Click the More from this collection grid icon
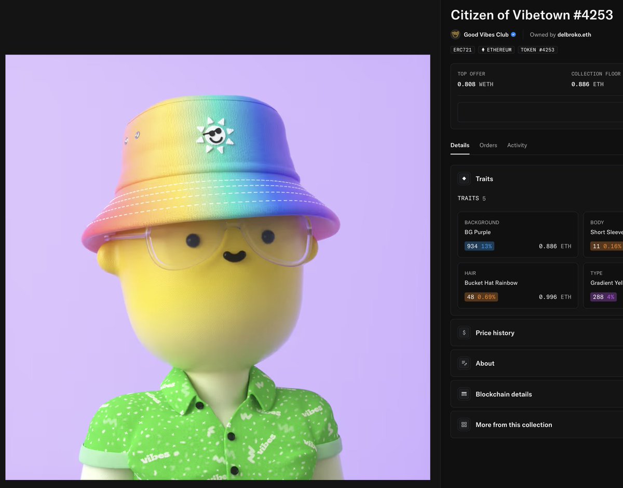Viewport: 623px width, 488px height. (x=464, y=425)
